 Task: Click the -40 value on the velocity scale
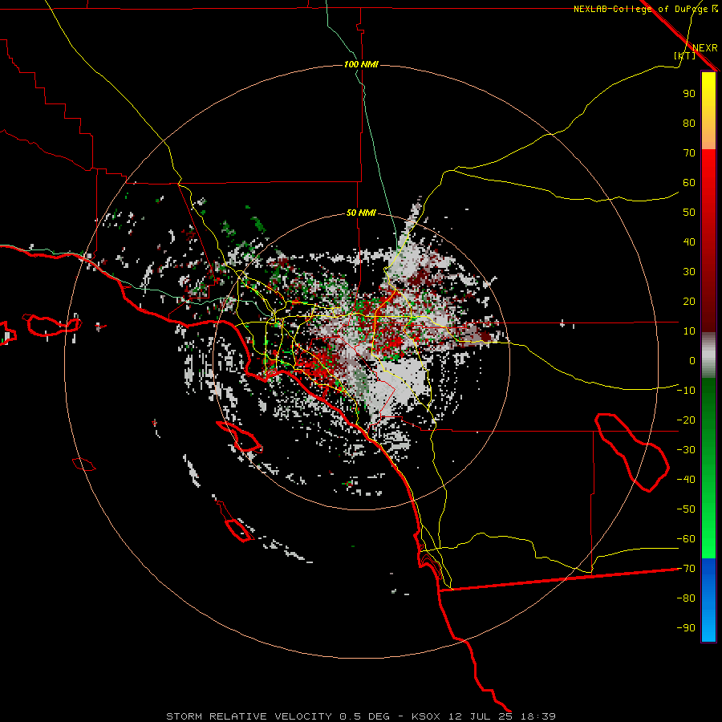point(686,480)
